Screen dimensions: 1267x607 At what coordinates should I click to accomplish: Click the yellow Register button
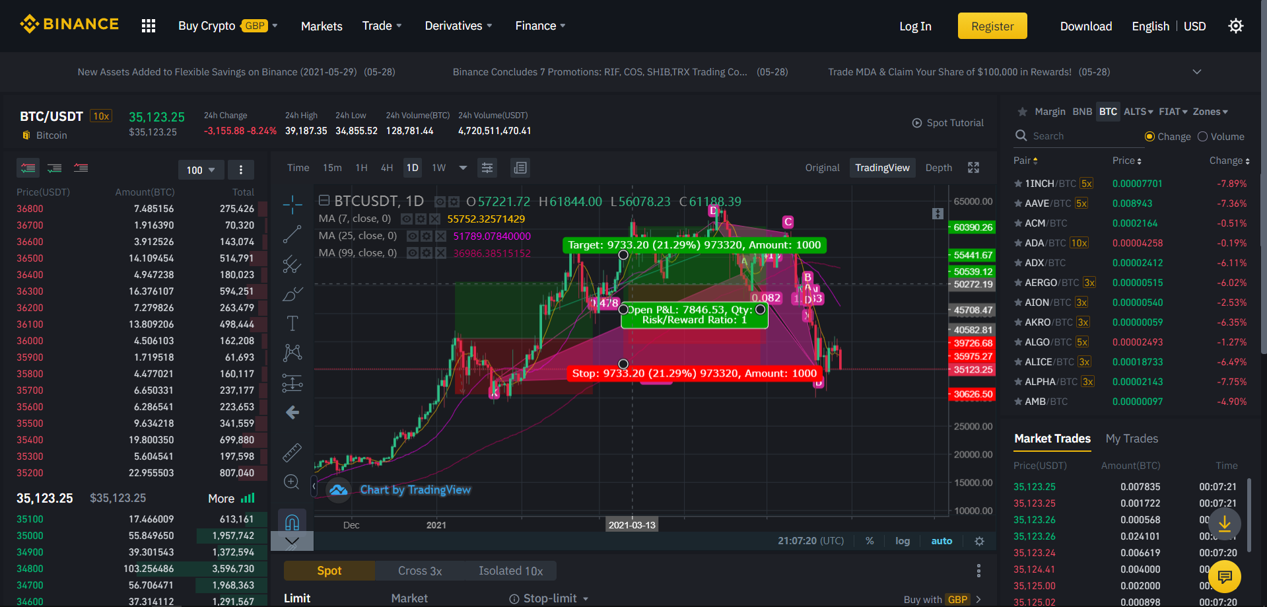[x=992, y=26]
